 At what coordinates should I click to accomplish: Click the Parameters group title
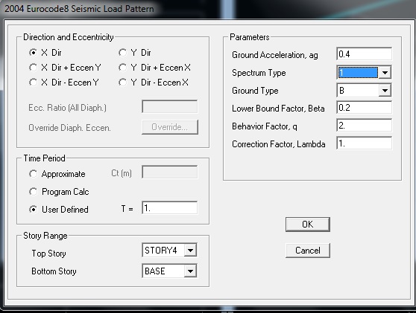(x=250, y=37)
